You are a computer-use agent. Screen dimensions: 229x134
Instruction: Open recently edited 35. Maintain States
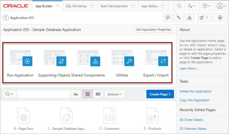pyautogui.click(x=193, y=129)
